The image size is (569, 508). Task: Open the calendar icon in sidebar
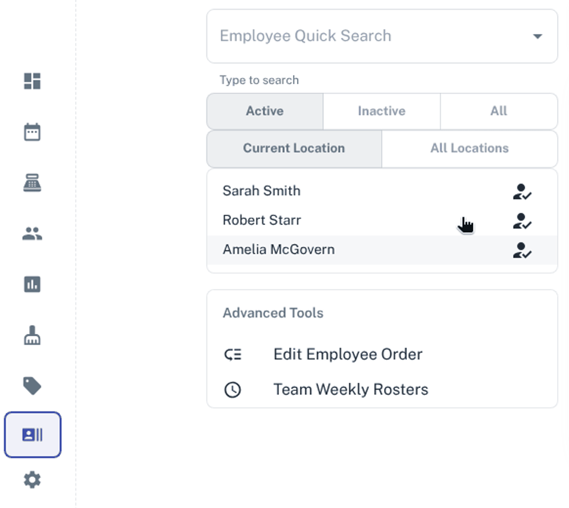tap(32, 132)
